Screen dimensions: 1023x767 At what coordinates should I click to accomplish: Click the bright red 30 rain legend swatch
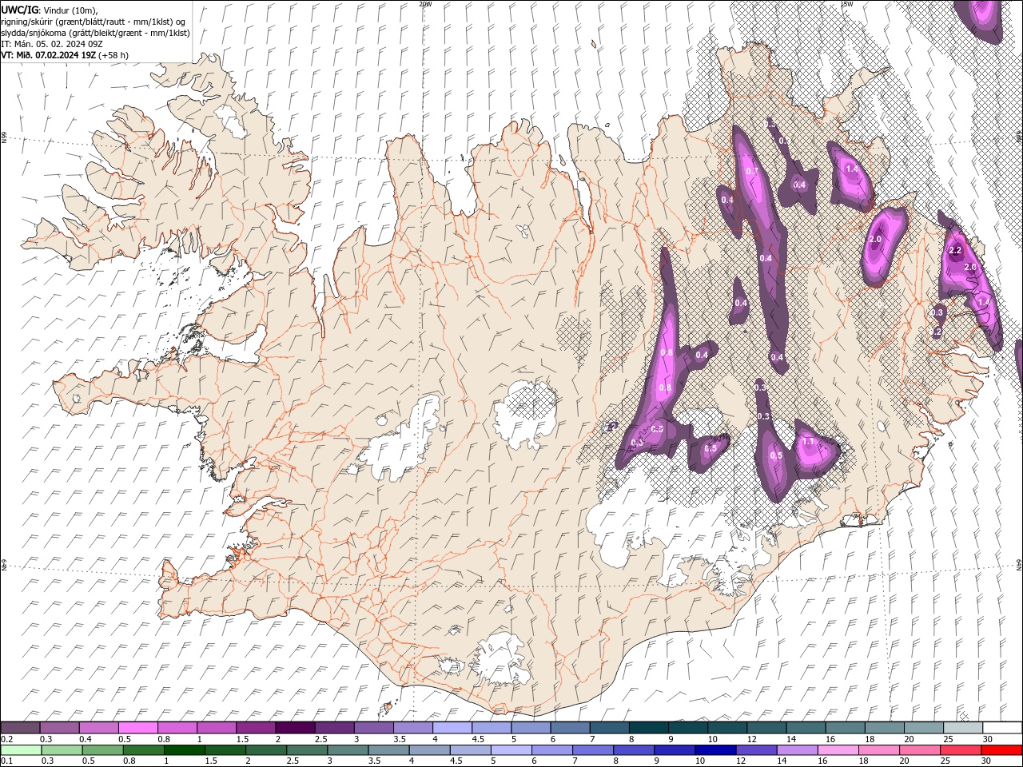[x=1001, y=750]
